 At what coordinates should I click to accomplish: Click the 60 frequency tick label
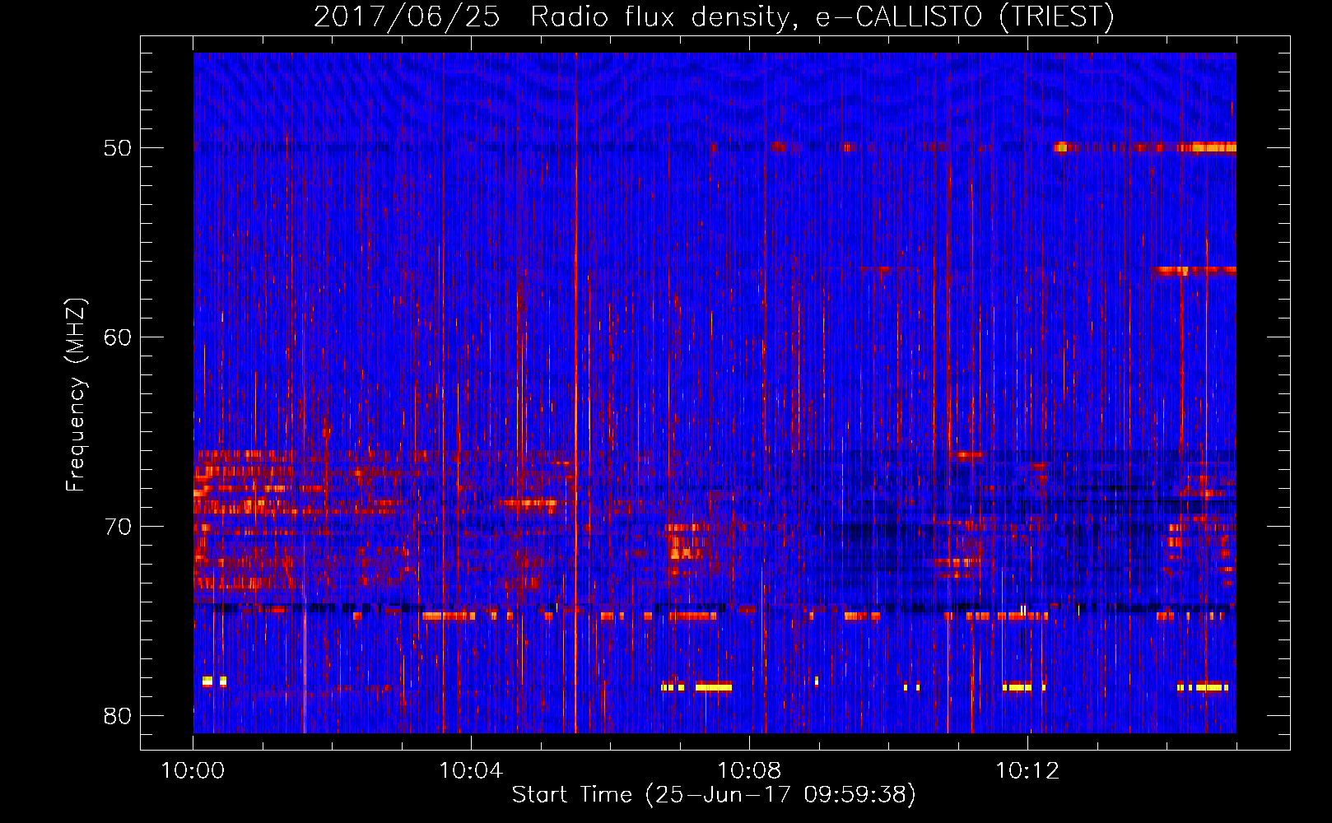point(118,337)
